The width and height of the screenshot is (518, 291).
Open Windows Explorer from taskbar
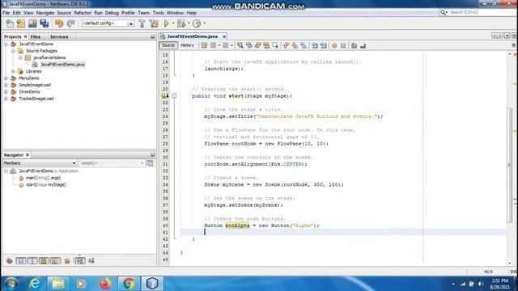58,284
